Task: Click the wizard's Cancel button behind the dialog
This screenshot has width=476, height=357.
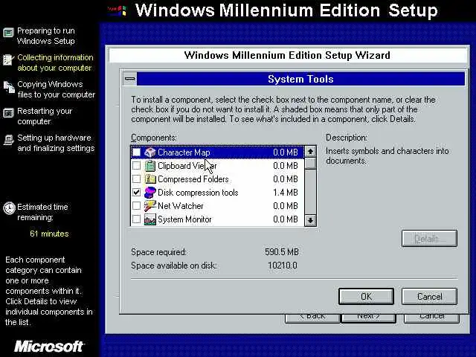Action: click(x=431, y=318)
